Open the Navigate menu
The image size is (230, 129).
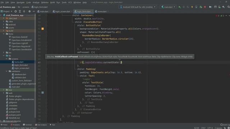coord(20,3)
